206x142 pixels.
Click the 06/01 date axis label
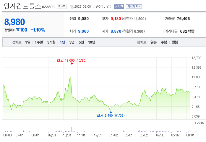[x=190, y=135]
